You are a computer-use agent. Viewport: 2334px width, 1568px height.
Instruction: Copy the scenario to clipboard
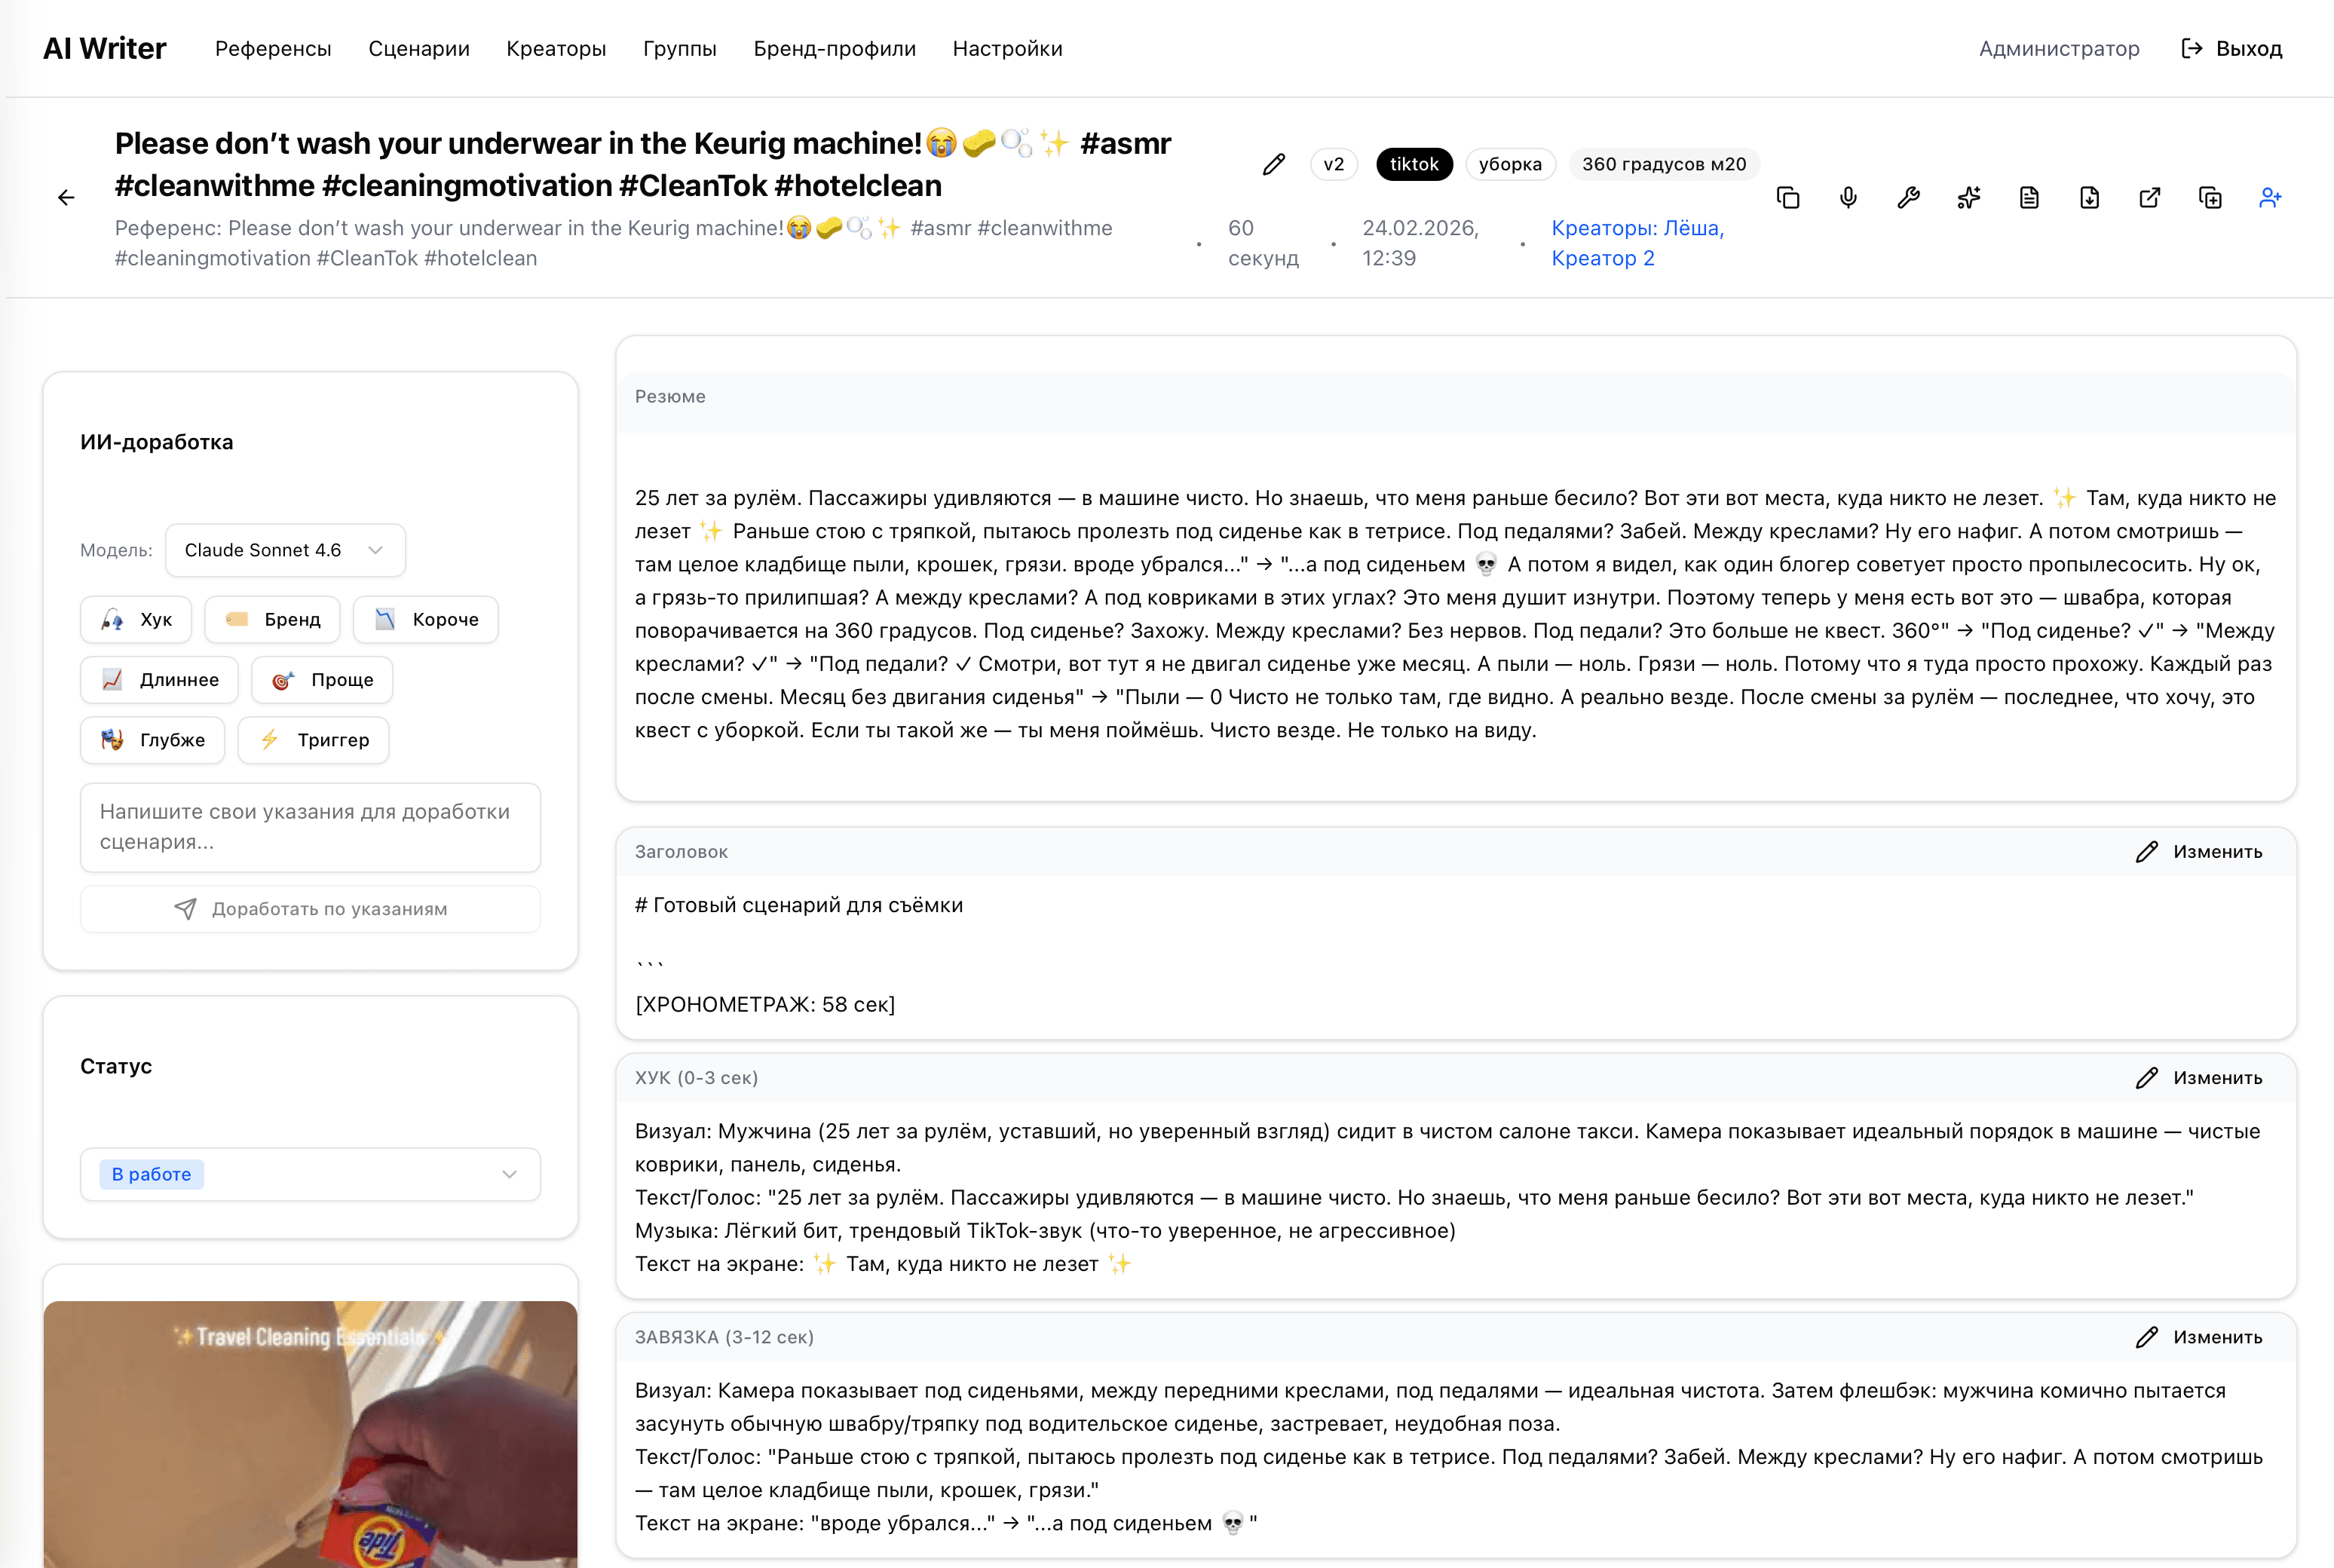(1789, 197)
